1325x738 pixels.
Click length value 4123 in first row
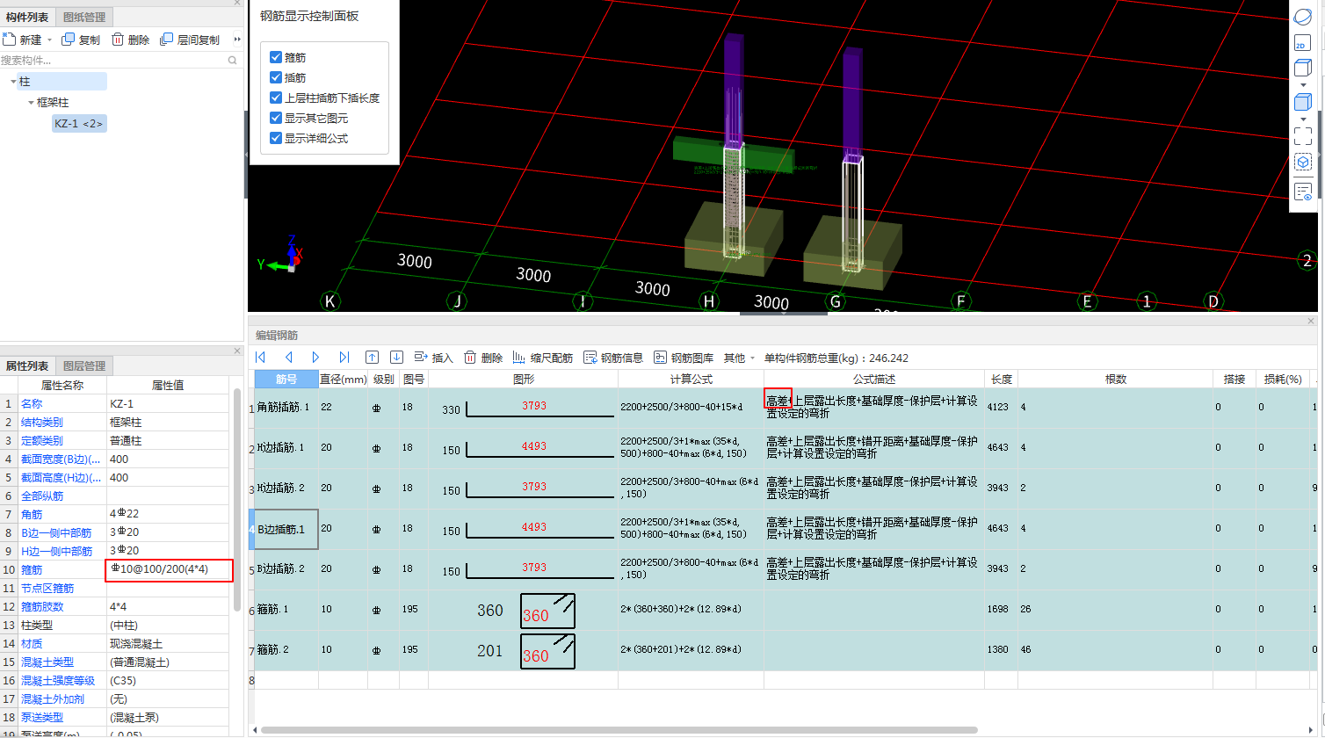coord(998,407)
